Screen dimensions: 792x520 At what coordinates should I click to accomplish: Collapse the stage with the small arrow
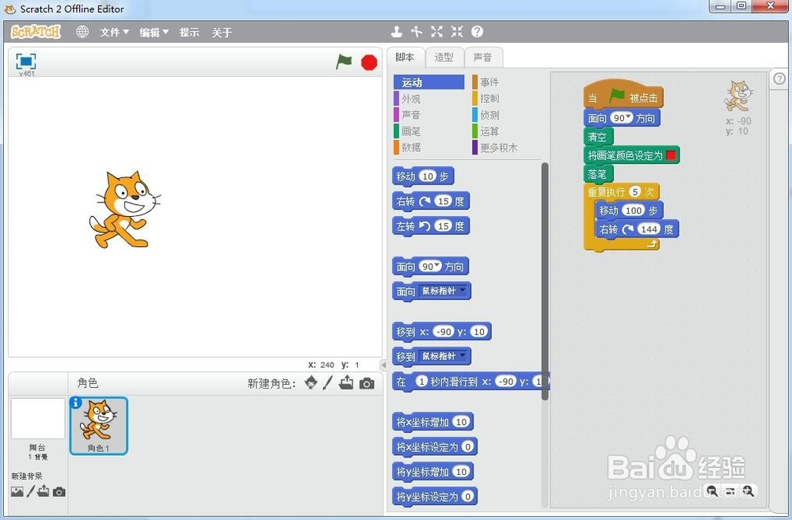(383, 365)
